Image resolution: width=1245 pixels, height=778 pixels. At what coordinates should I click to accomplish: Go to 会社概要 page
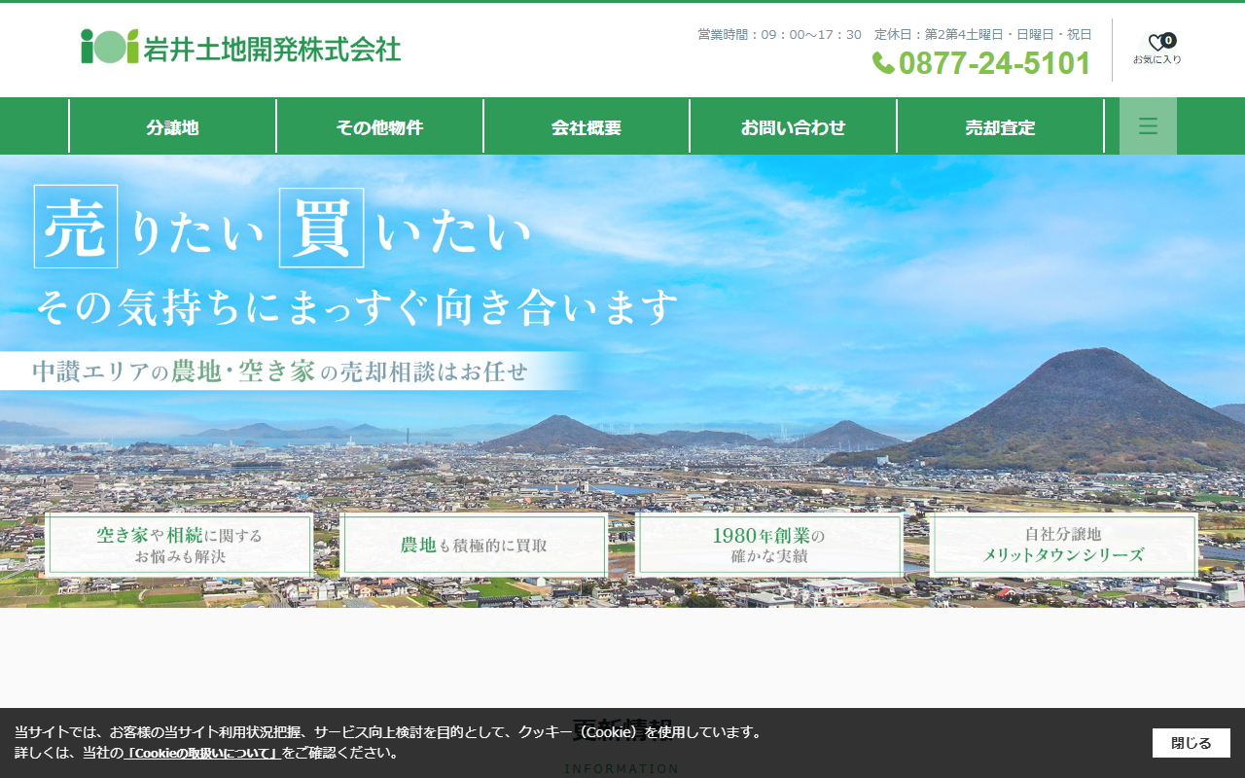(587, 127)
